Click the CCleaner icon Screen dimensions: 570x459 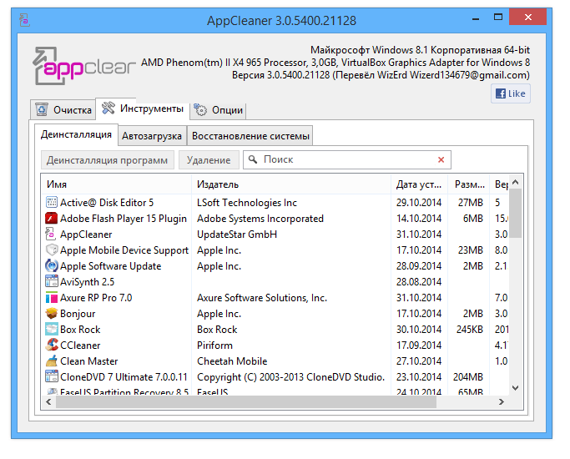[x=52, y=345]
